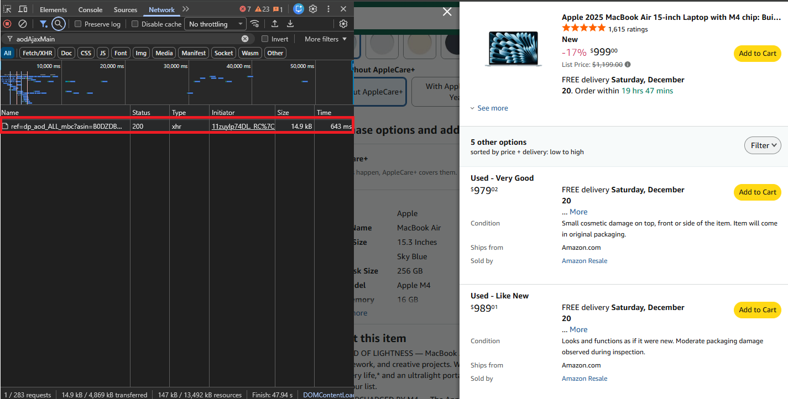This screenshot has width=788, height=399.
Task: Clear the network log
Action: coord(23,24)
